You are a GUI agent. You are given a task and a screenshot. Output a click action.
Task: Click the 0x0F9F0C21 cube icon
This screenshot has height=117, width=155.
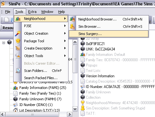coord(83,44)
